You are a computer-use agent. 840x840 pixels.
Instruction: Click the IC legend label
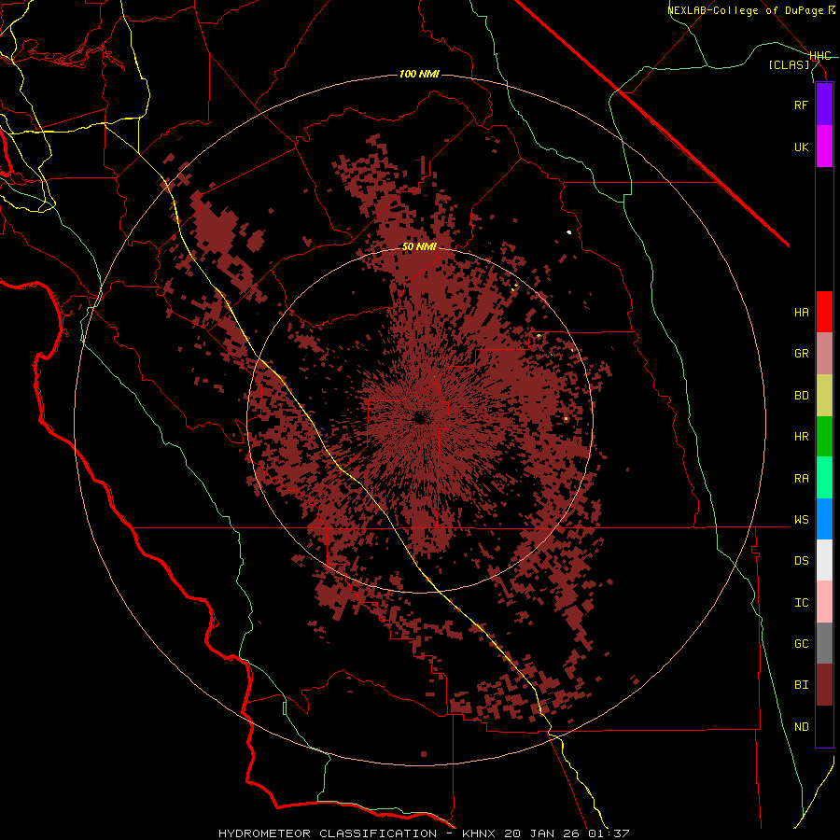coord(801,602)
